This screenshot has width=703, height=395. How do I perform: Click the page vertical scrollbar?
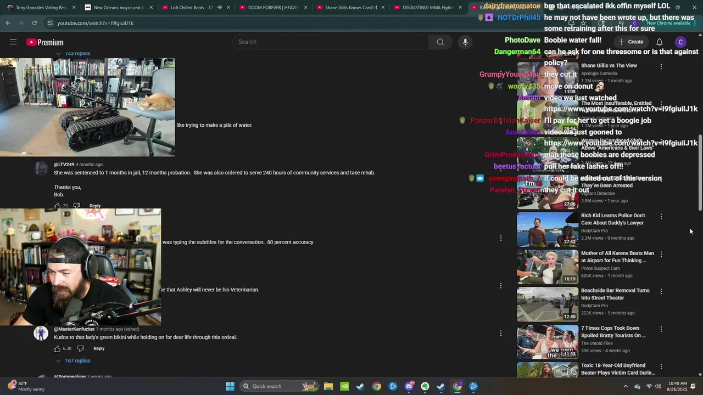point(700,173)
